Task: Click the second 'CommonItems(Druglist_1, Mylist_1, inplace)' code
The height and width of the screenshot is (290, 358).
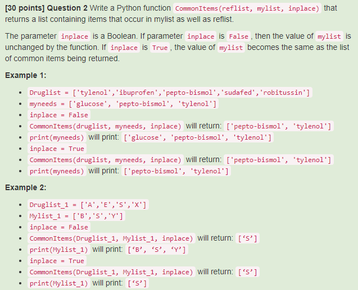Action: (111, 272)
